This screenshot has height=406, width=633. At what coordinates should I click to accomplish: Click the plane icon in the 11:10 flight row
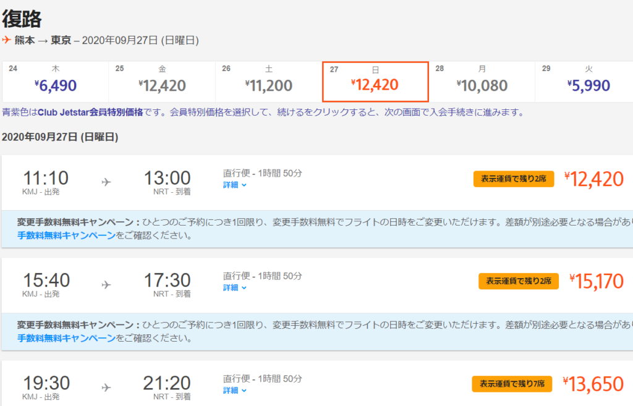click(x=106, y=182)
